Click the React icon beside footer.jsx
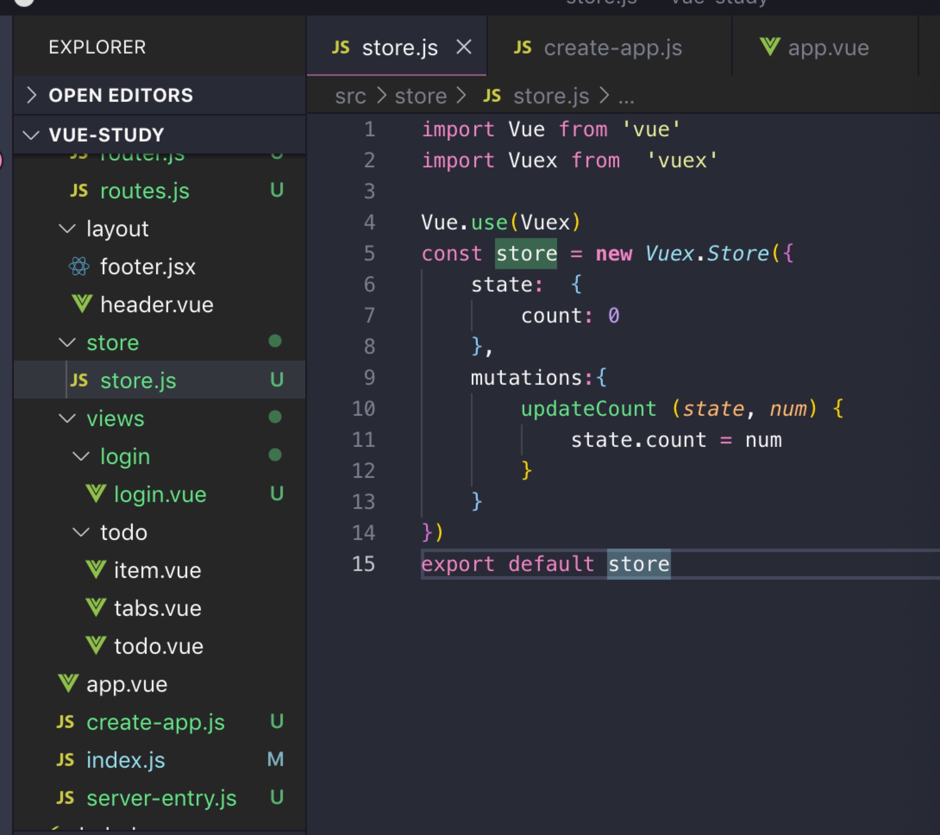The height and width of the screenshot is (835, 940). click(x=79, y=267)
